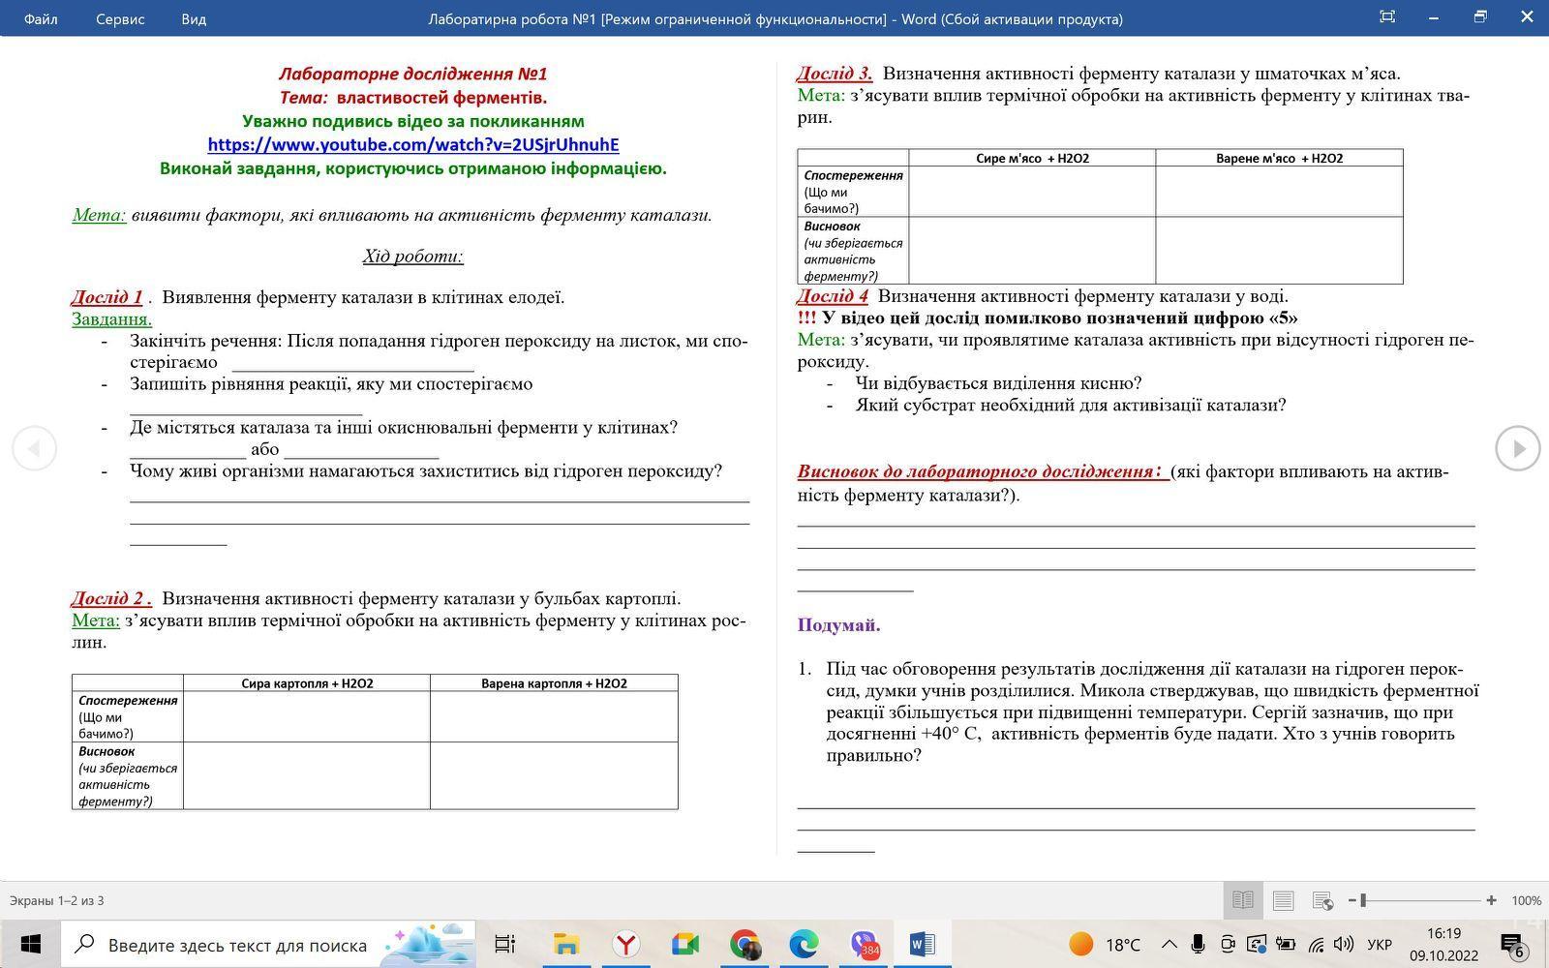Click Варене м'ясо + H2O2 column header
This screenshot has height=968, width=1549.
pyautogui.click(x=1279, y=158)
